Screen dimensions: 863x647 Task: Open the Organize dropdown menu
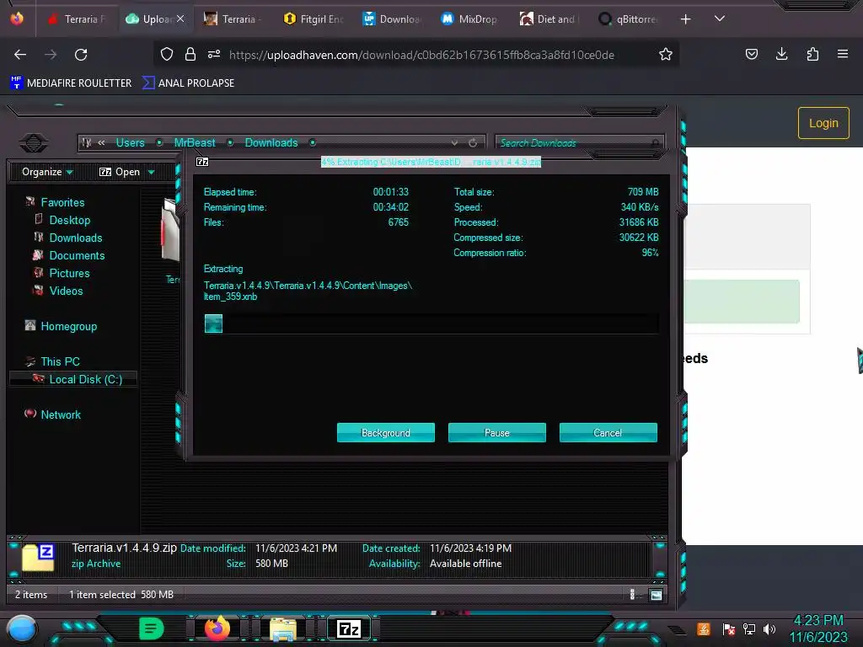47,172
